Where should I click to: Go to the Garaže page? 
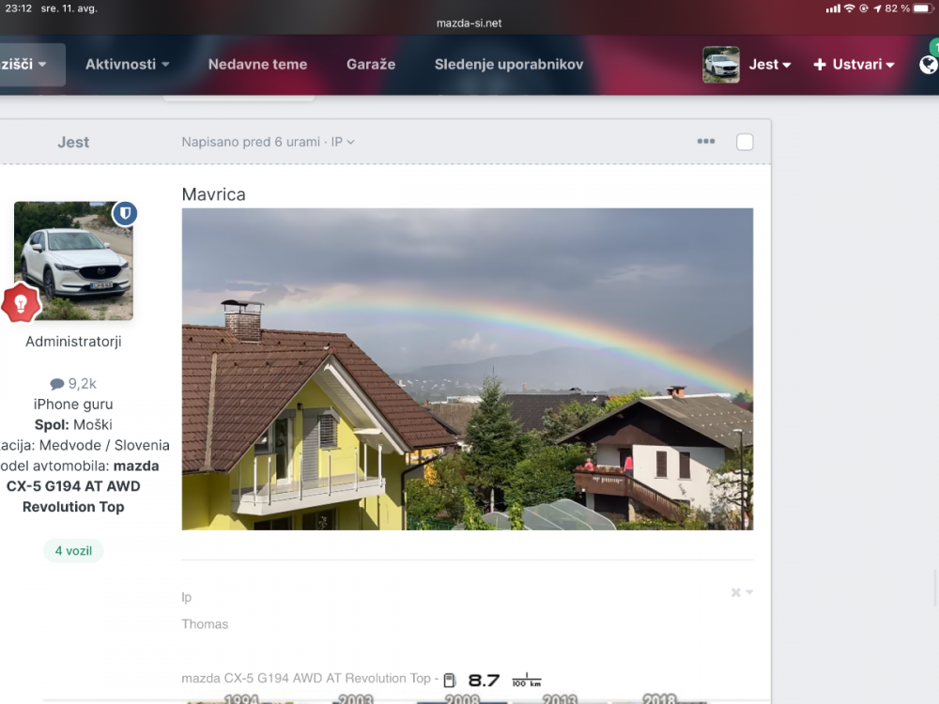(371, 65)
